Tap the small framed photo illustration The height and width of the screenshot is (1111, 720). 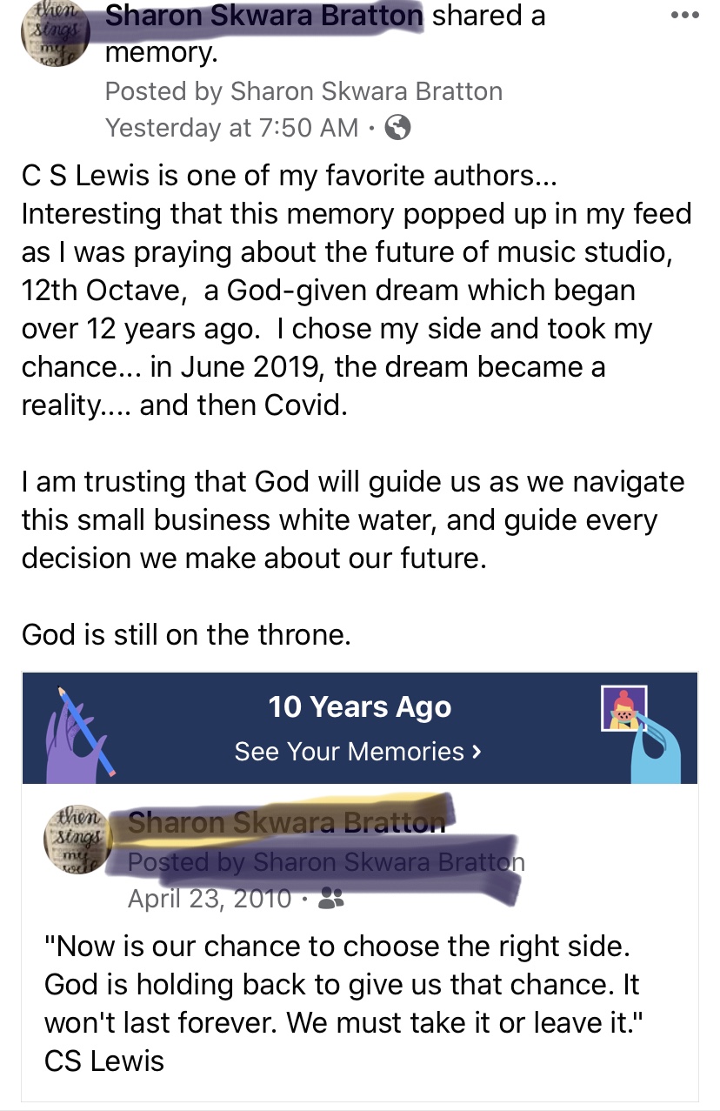(624, 708)
